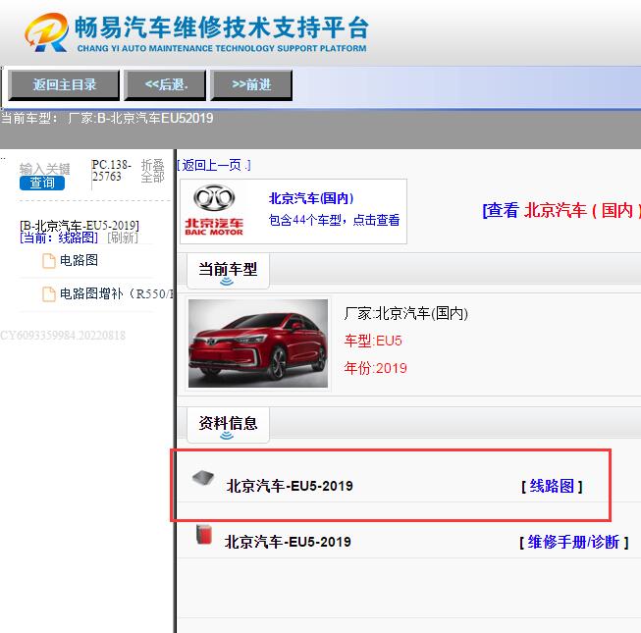Open the 北京汽车(国内) brand link
641x633 pixels.
pos(311,198)
